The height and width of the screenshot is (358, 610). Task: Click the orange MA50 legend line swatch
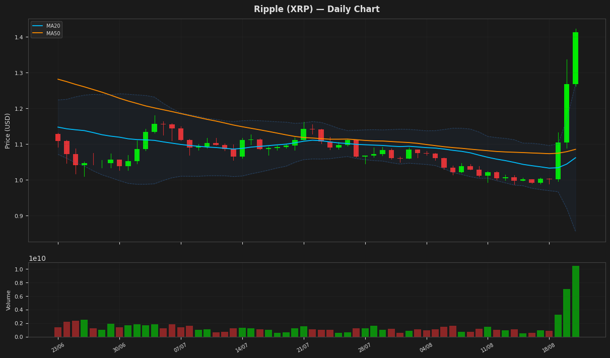pos(38,33)
